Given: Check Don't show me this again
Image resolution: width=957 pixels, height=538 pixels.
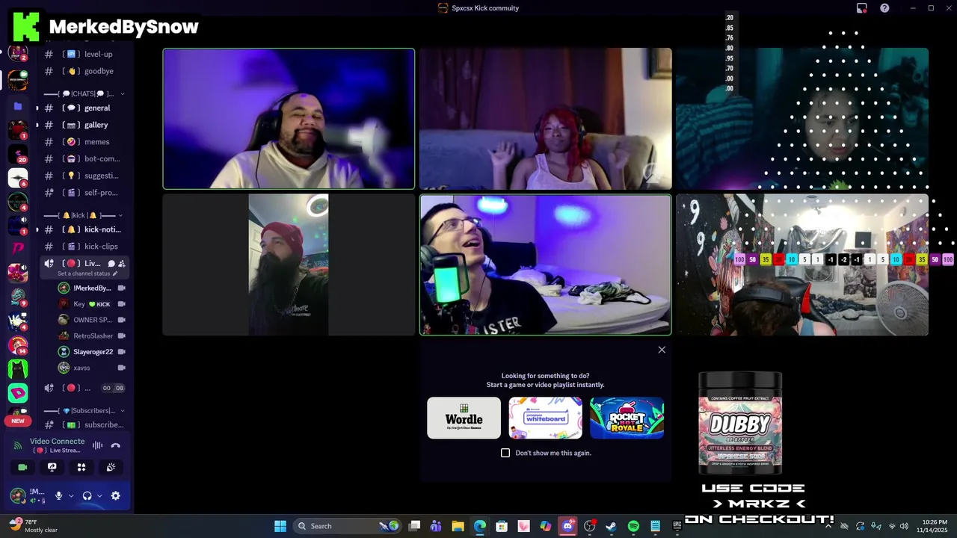Looking at the screenshot, I should [505, 453].
